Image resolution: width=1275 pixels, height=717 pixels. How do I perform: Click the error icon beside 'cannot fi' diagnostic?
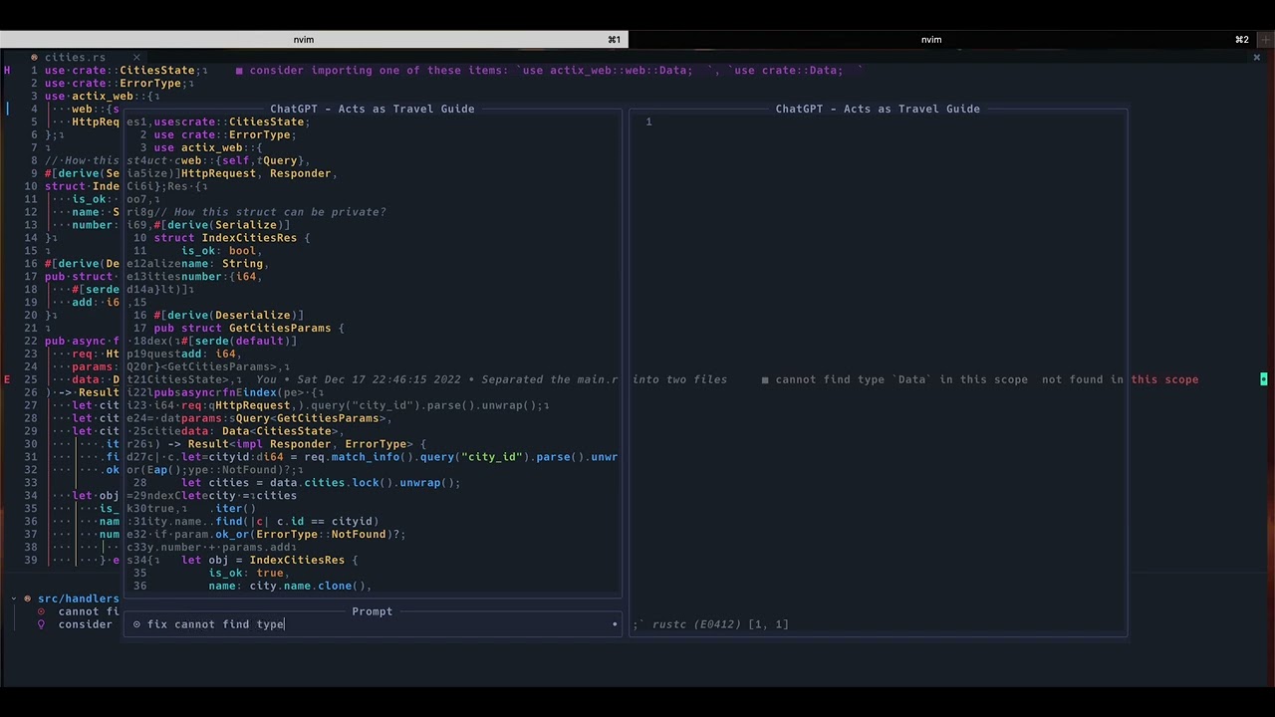(41, 611)
